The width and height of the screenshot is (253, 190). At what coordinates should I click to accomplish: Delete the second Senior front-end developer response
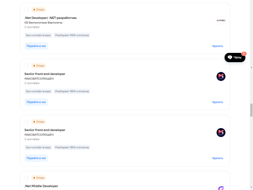[x=217, y=158]
